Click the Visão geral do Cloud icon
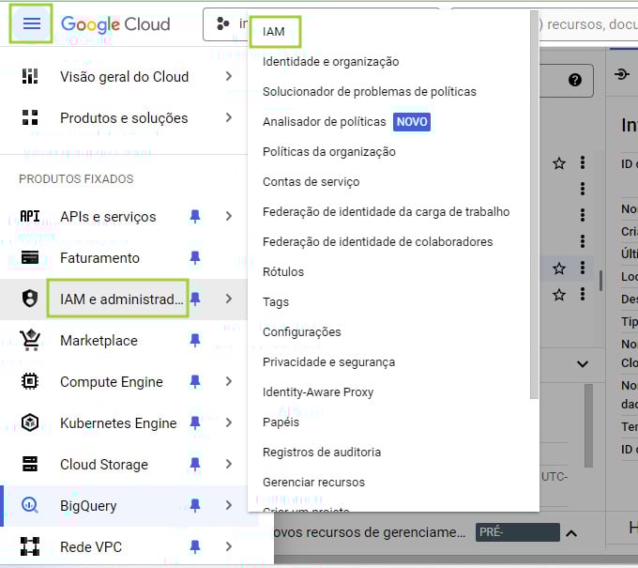The image size is (638, 568). click(30, 76)
